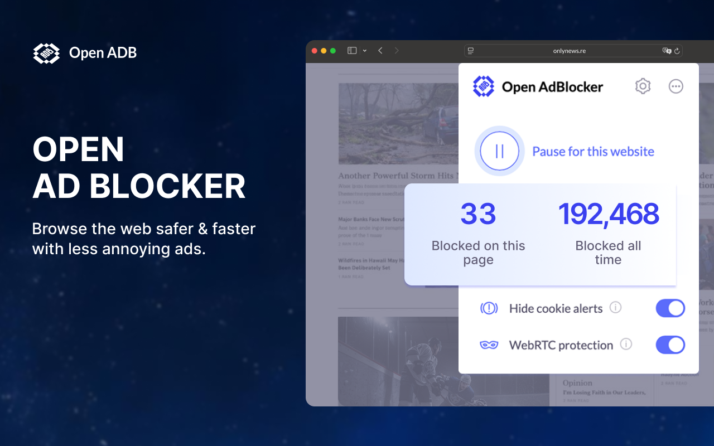Navigate back using the browser back arrow
This screenshot has width=714, height=446.
[380, 50]
